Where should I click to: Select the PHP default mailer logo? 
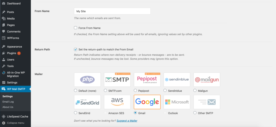[x=87, y=79]
